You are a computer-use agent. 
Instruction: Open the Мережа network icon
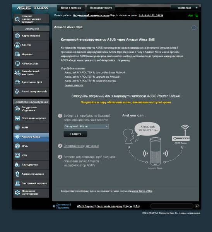point(17,54)
